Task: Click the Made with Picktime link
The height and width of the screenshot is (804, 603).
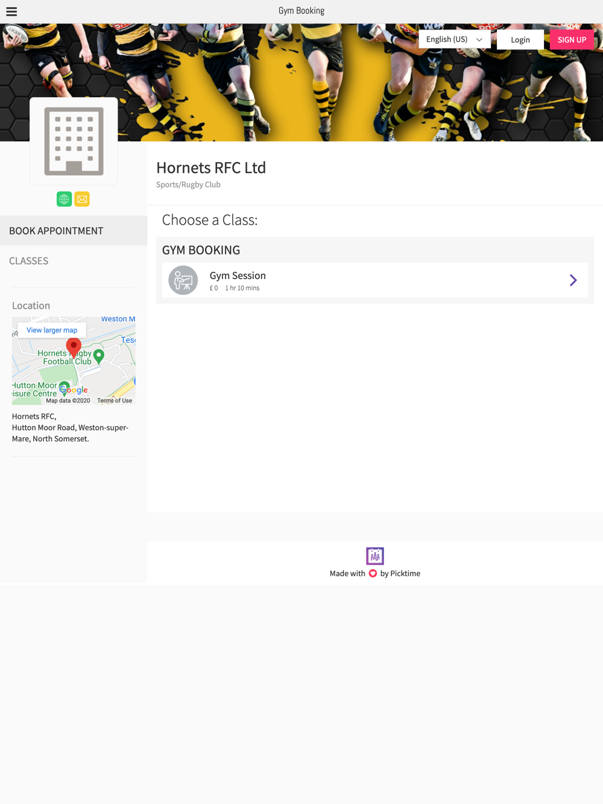Action: point(375,573)
